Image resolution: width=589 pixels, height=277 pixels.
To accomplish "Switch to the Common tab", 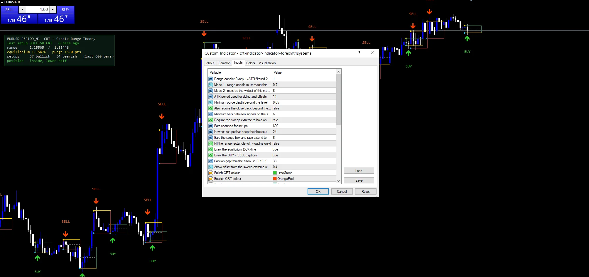I will click(x=224, y=63).
